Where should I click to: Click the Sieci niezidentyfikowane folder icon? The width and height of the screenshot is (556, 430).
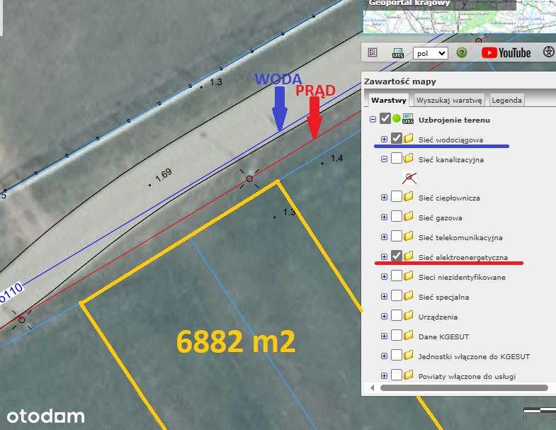(x=408, y=276)
